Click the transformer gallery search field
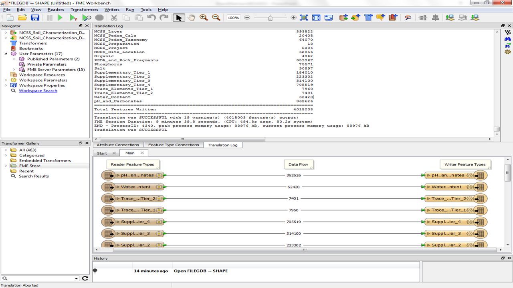This screenshot has height=288, width=513. pyautogui.click(x=40, y=278)
